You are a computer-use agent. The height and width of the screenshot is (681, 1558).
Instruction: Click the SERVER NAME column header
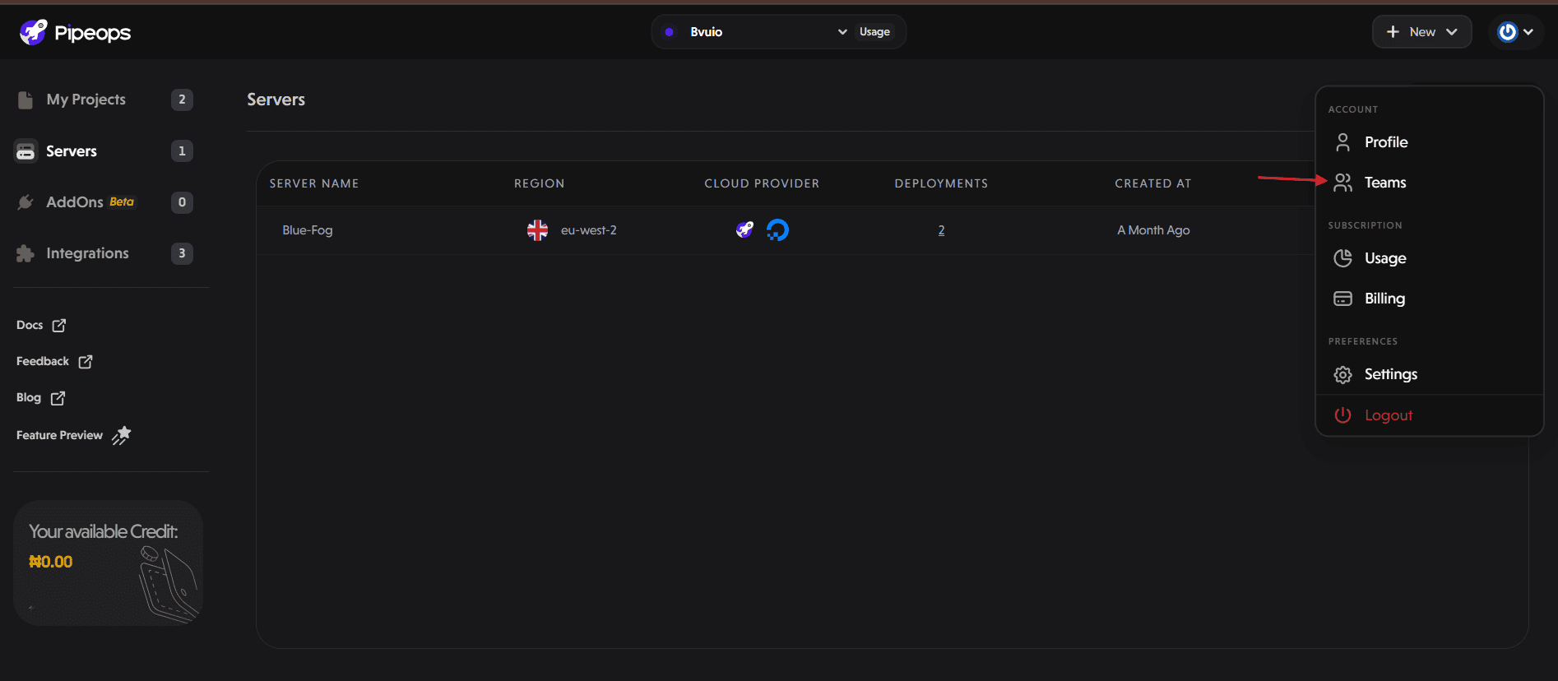pos(314,183)
